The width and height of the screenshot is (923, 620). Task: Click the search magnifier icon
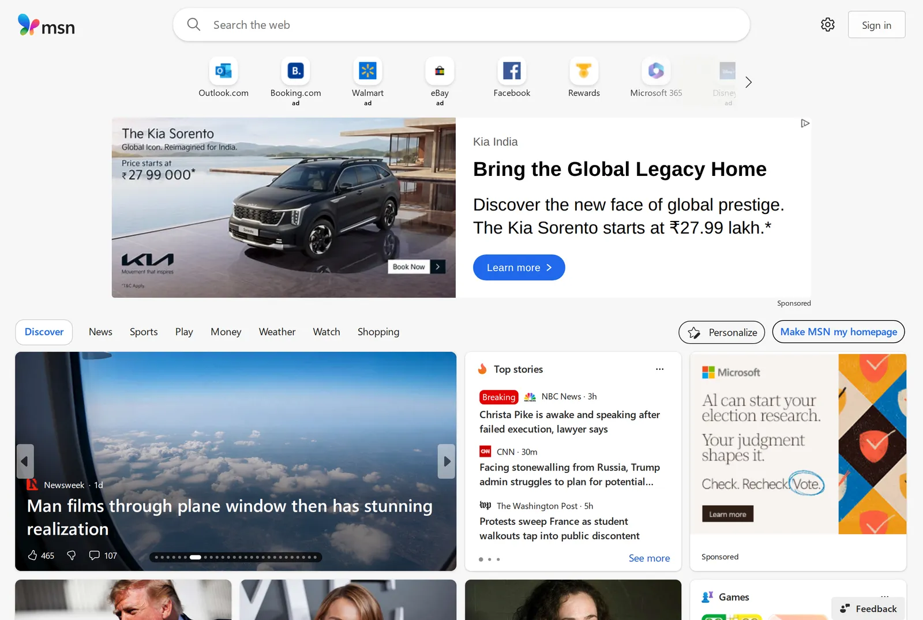click(194, 25)
